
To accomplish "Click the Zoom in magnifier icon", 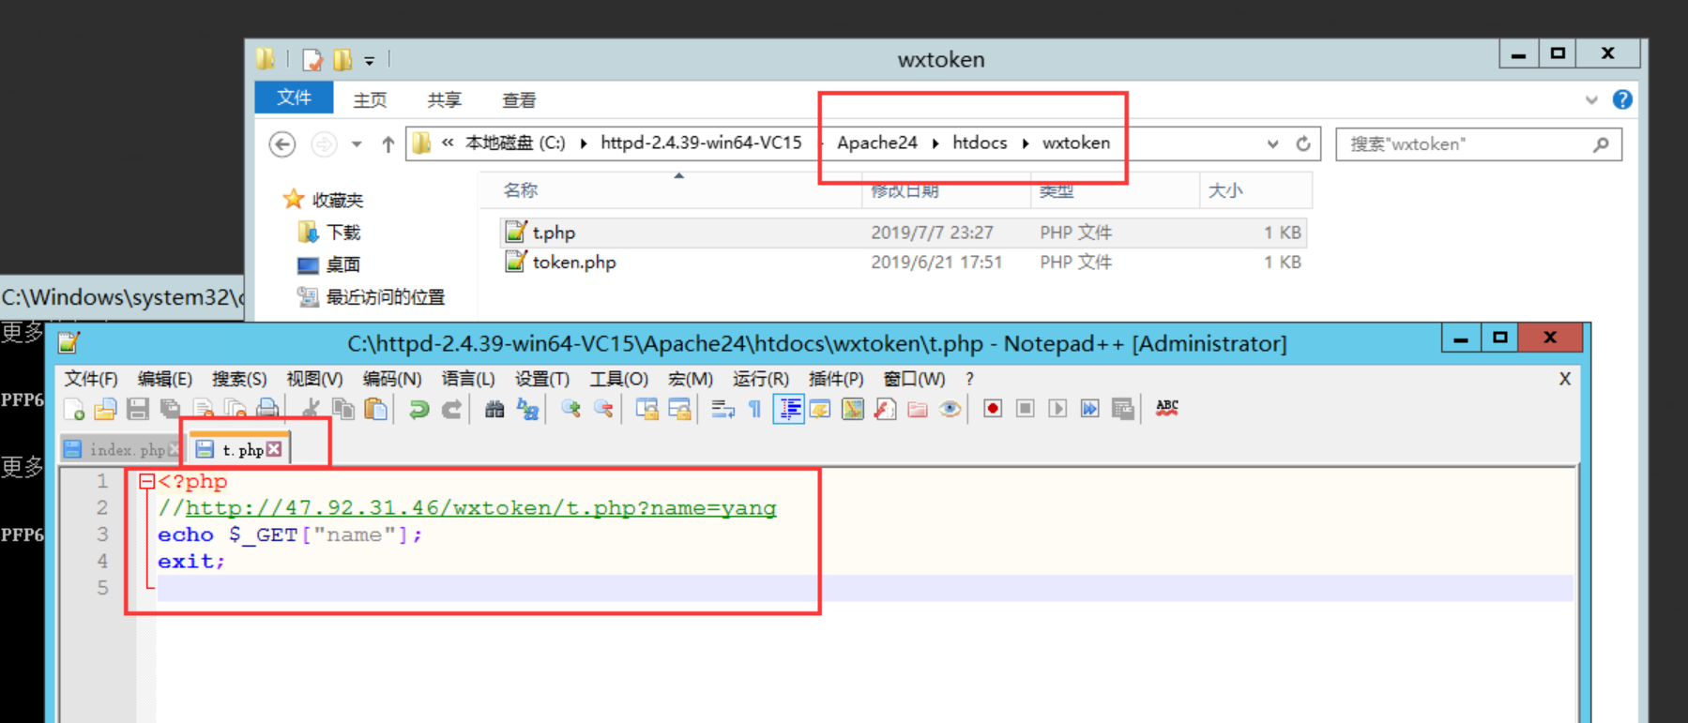I will [570, 409].
